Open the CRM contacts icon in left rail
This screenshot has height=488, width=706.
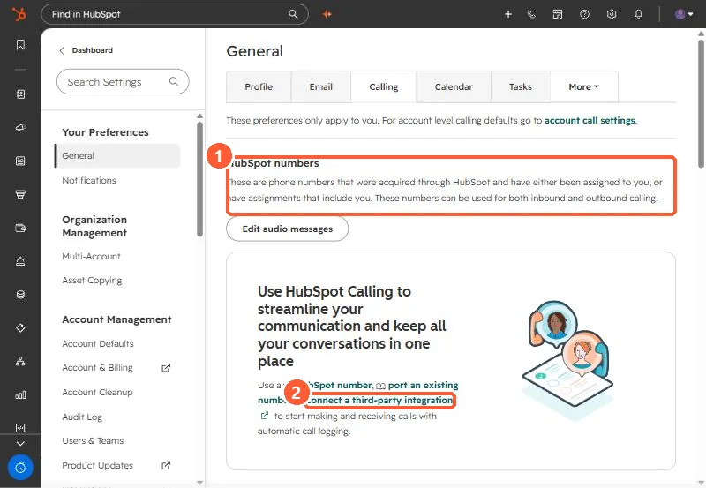20,94
